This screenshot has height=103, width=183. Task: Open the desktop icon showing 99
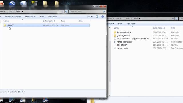coord(34,3)
